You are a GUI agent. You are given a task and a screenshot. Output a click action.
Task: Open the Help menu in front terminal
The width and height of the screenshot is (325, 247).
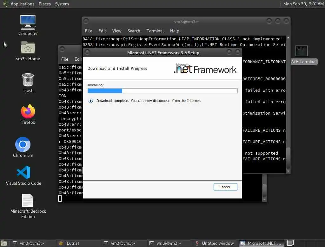point(175,31)
